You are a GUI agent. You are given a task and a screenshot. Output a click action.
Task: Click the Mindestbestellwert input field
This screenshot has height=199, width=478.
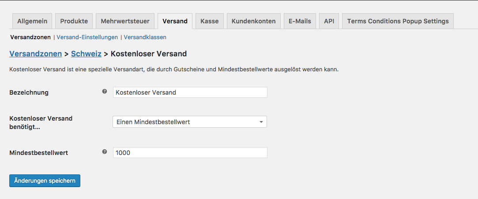click(190, 153)
